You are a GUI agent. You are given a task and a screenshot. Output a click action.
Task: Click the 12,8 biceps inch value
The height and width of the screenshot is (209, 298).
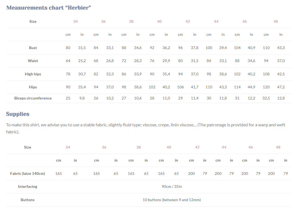point(281,98)
